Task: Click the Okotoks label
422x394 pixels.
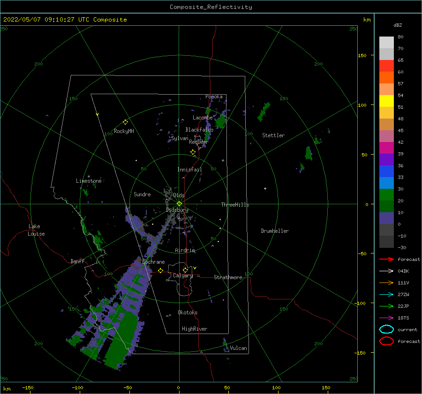Action: coord(188,312)
